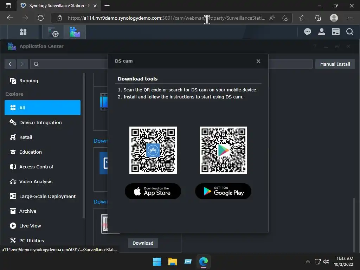This screenshot has height=270, width=360.
Task: Open Get it on Google Play badge
Action: click(223, 191)
